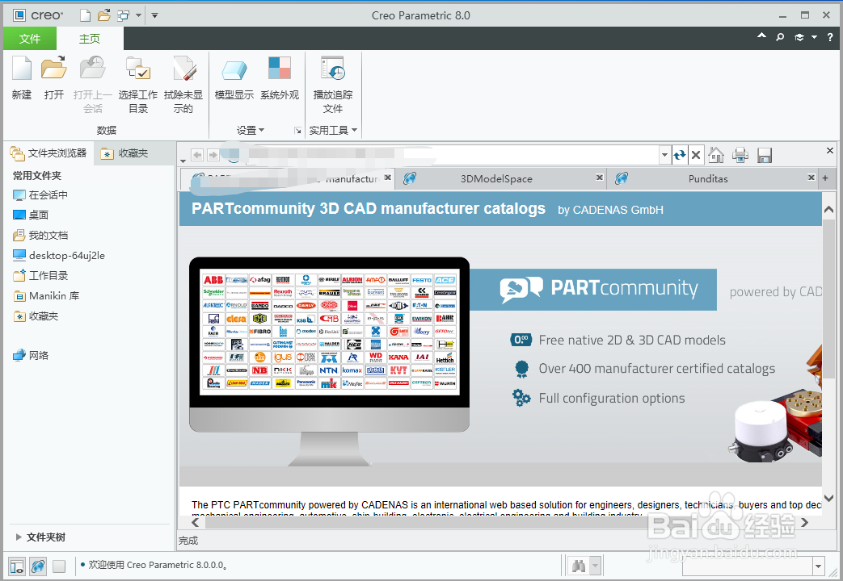Go to browser home page icon
Image resolution: width=843 pixels, height=581 pixels.
[716, 155]
